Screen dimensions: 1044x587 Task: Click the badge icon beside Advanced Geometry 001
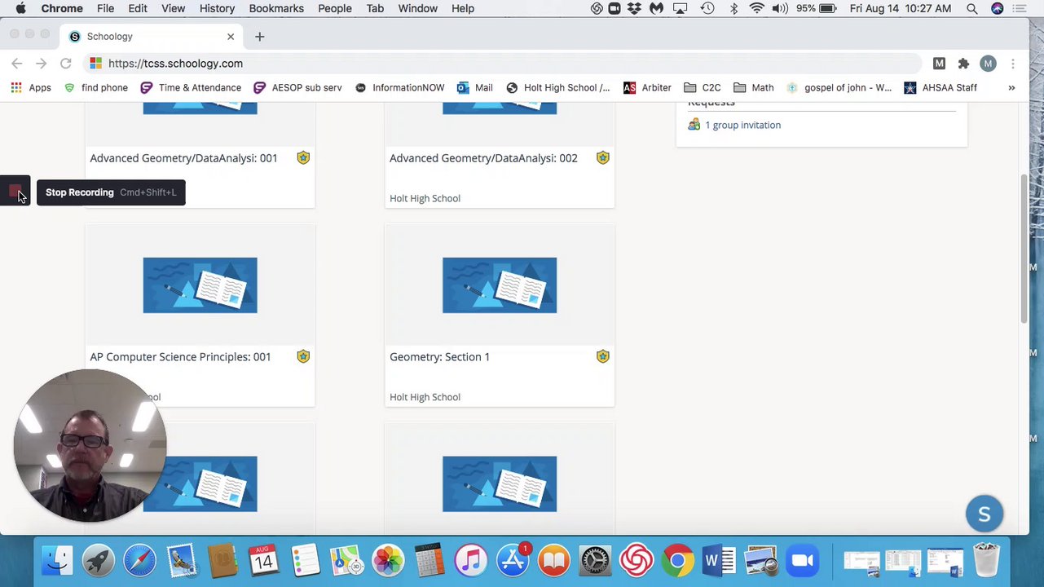click(303, 157)
